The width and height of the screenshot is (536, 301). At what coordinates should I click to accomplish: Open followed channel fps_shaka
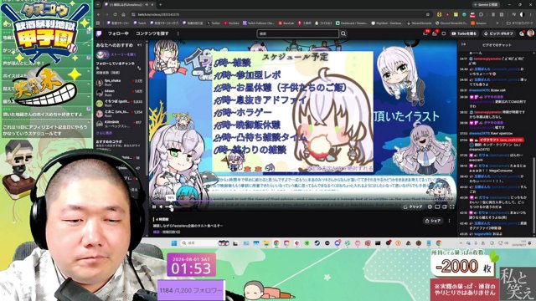(x=119, y=82)
